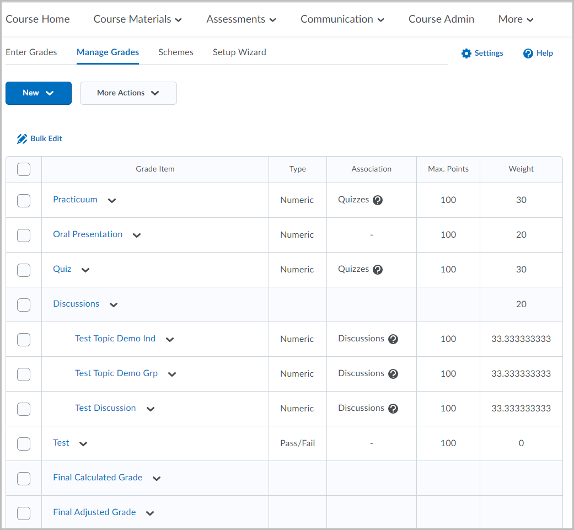Expand actions chevron next to Quiz
The image size is (574, 530).
click(85, 270)
